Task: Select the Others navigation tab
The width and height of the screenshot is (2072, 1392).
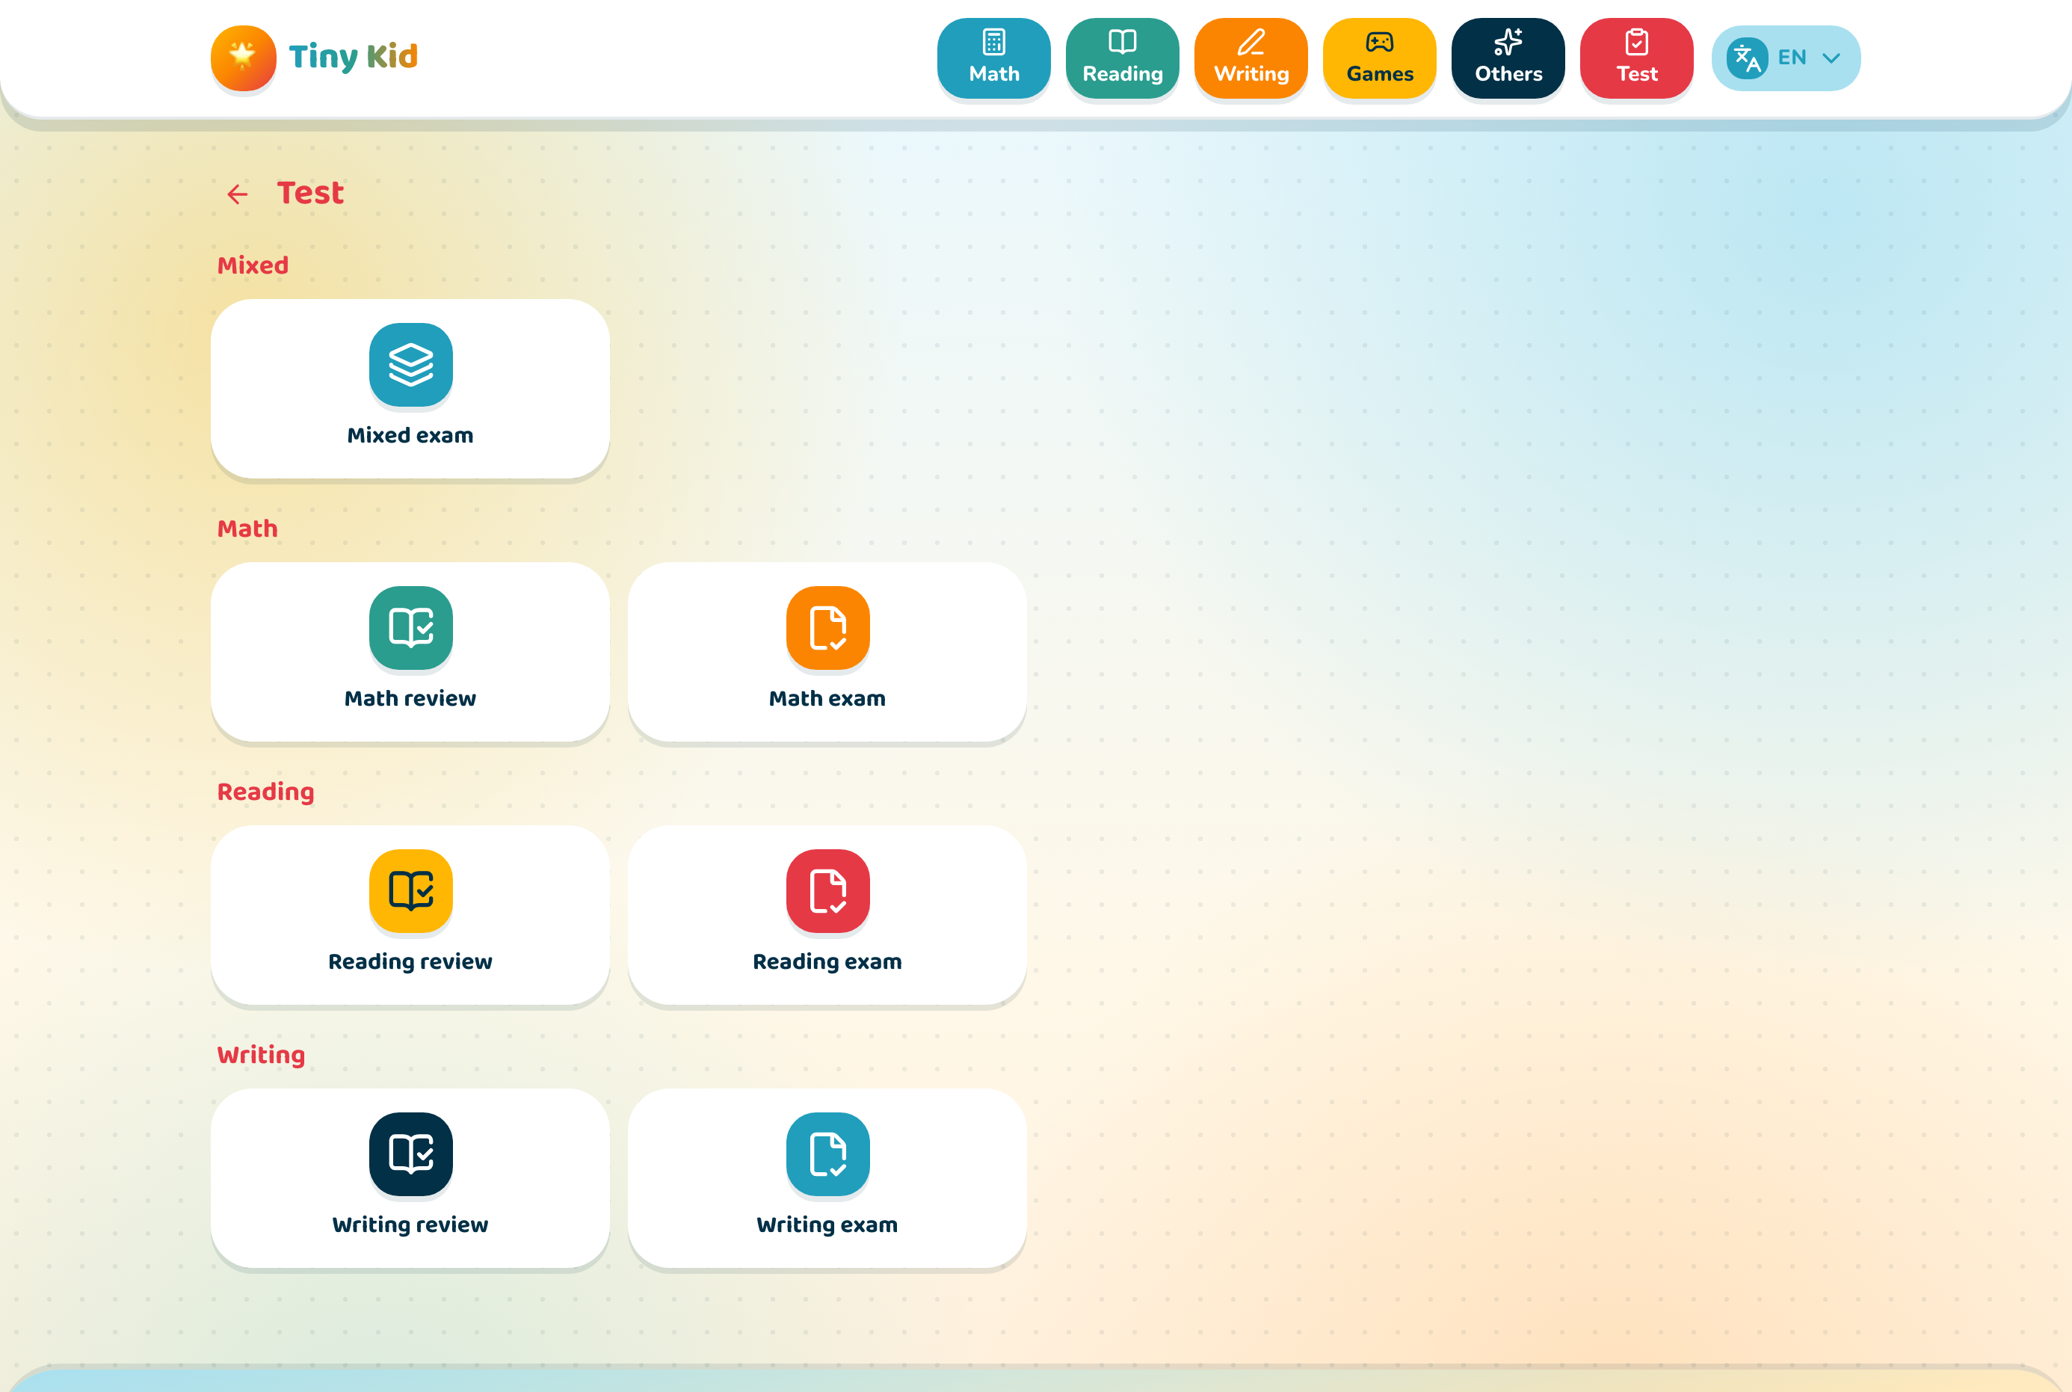Action: coord(1508,58)
